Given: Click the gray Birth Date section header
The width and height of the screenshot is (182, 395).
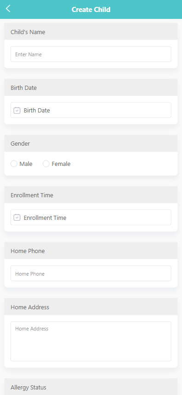Looking at the screenshot, I should click(91, 88).
